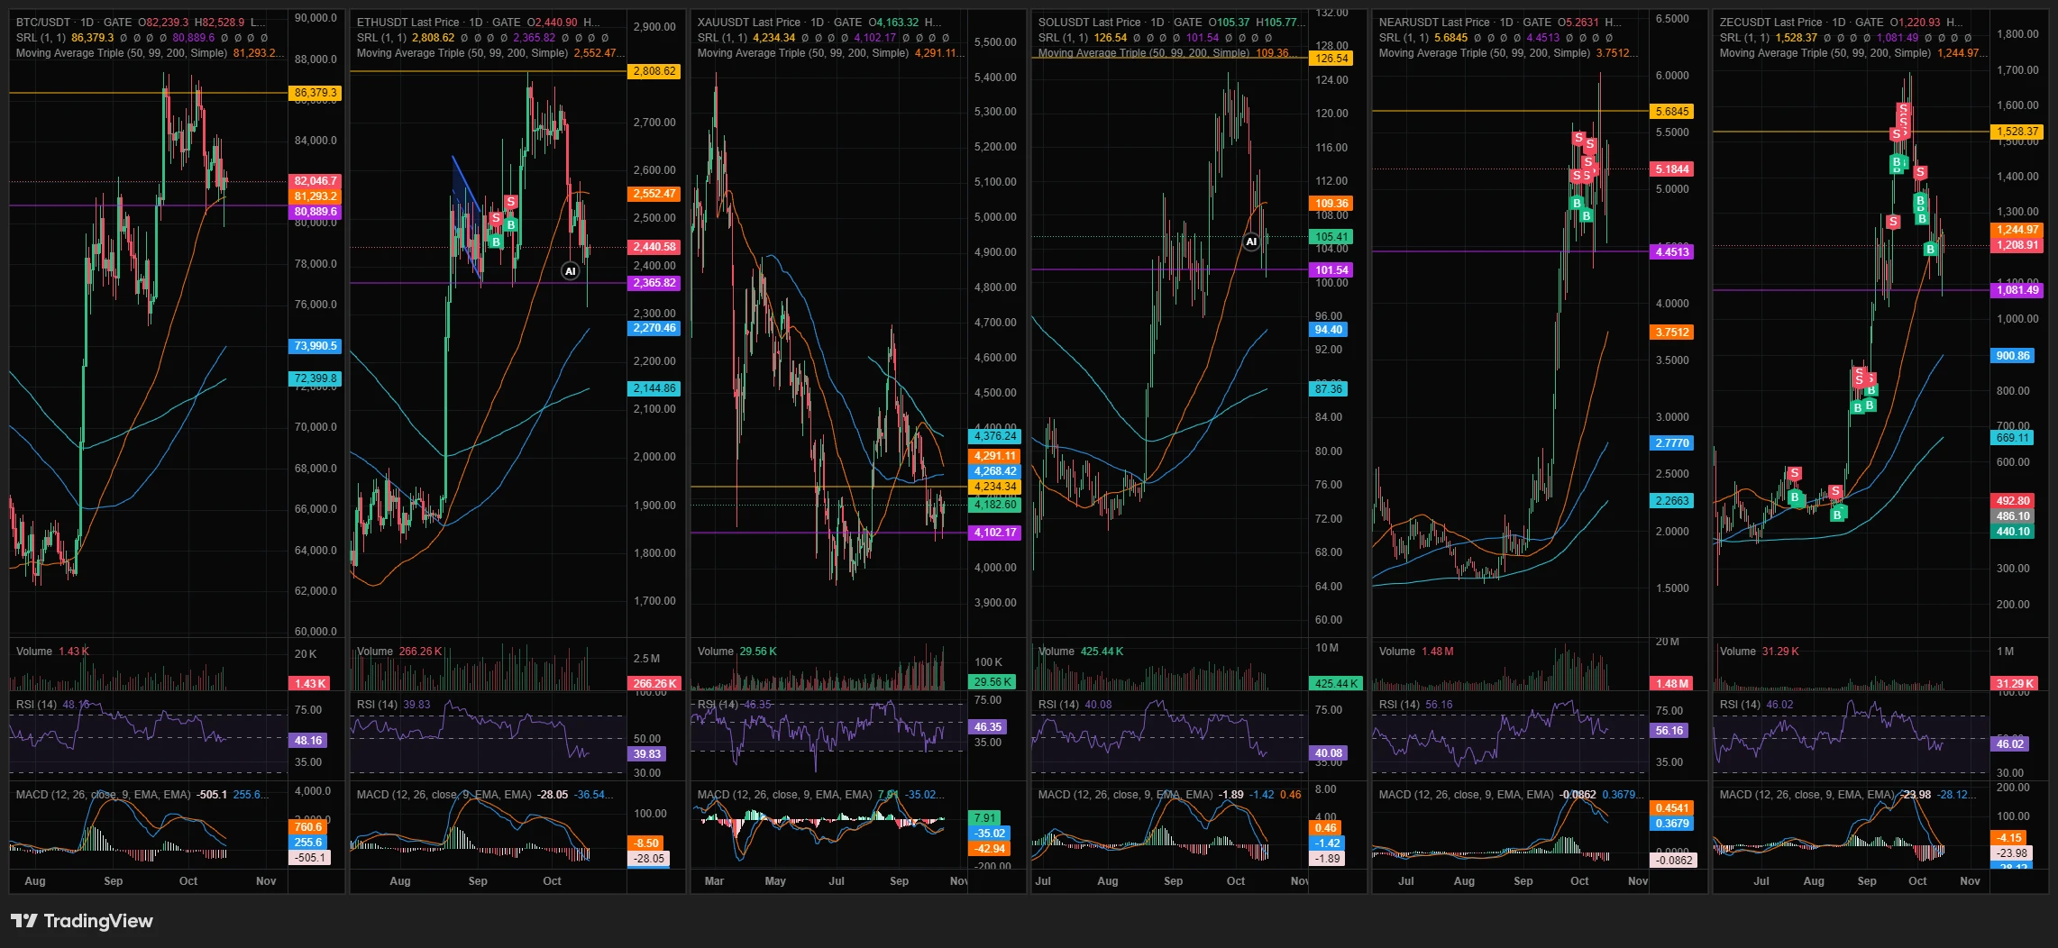2058x948 pixels.
Task: Click the lowest green B marker on ZECUSDT
Action: pos(1837,515)
